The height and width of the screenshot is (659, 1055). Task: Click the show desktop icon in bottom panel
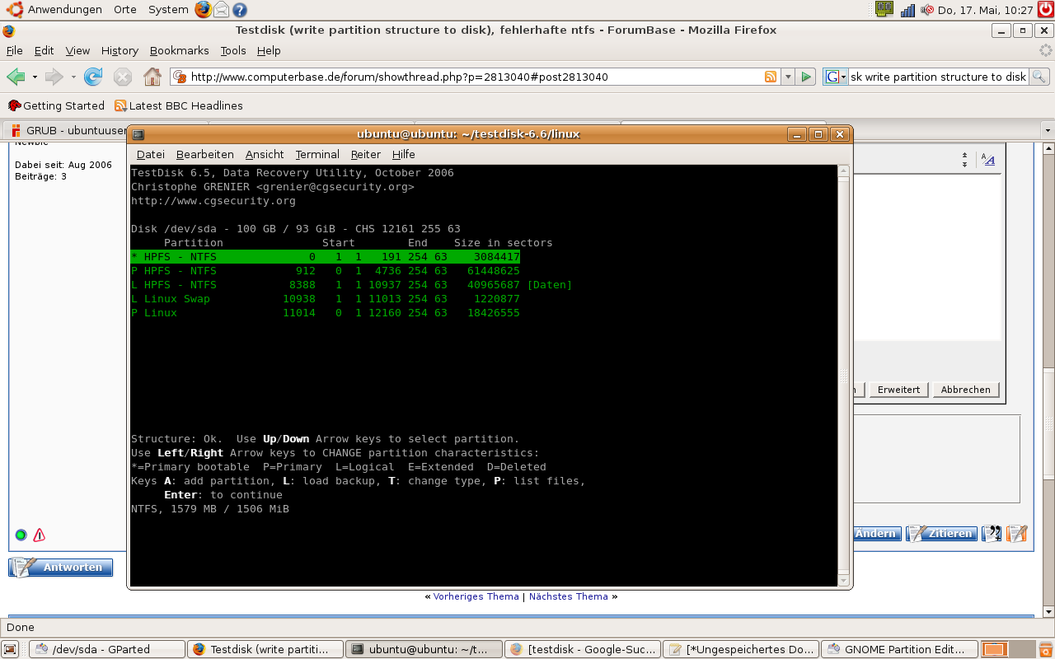[10, 649]
